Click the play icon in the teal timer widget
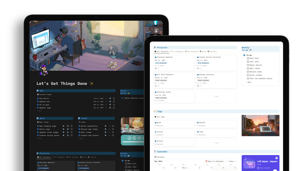This screenshot has width=305, height=171. (x=134, y=138)
